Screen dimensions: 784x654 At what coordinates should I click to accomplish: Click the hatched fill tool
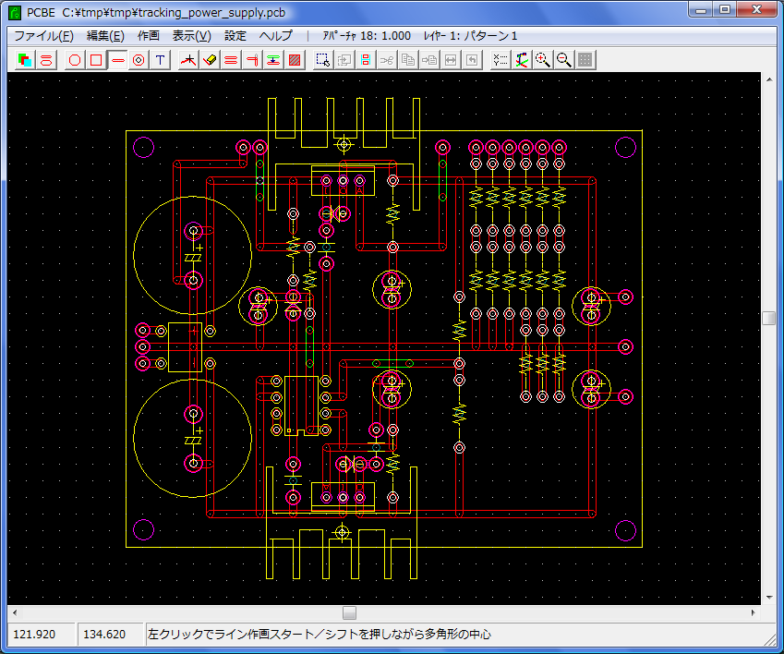point(295,60)
